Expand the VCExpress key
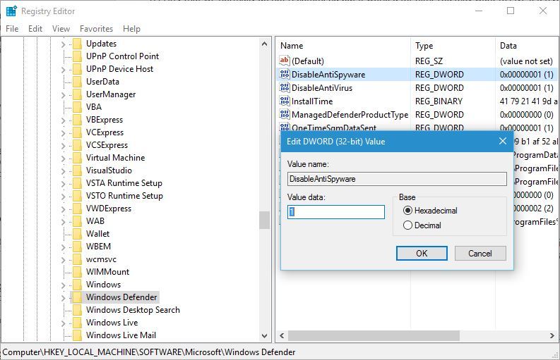The height and width of the screenshot is (360, 560). pyautogui.click(x=64, y=133)
